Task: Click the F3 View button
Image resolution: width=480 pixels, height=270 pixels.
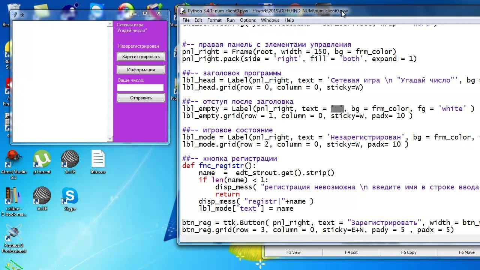Action: click(294, 252)
